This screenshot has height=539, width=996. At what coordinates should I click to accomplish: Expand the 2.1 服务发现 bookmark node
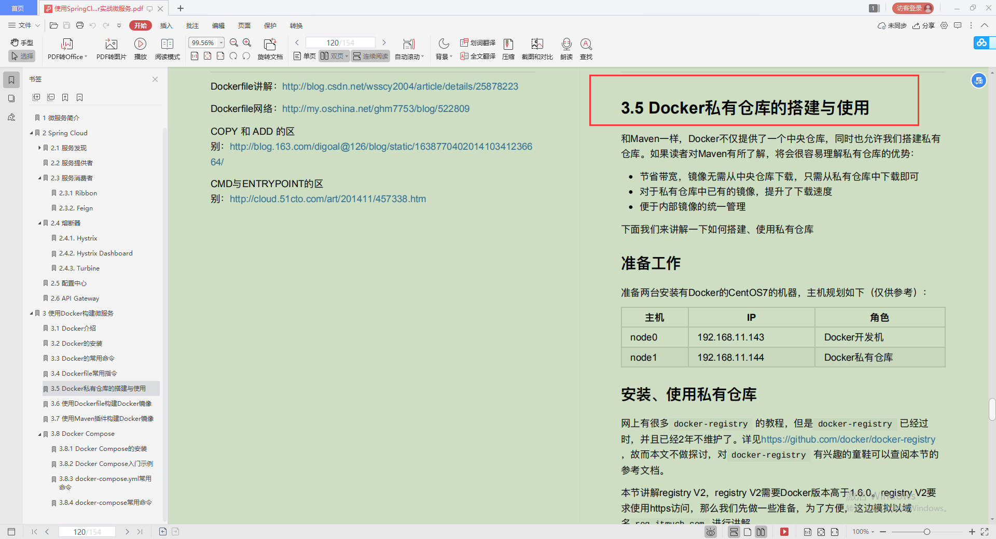click(x=39, y=148)
